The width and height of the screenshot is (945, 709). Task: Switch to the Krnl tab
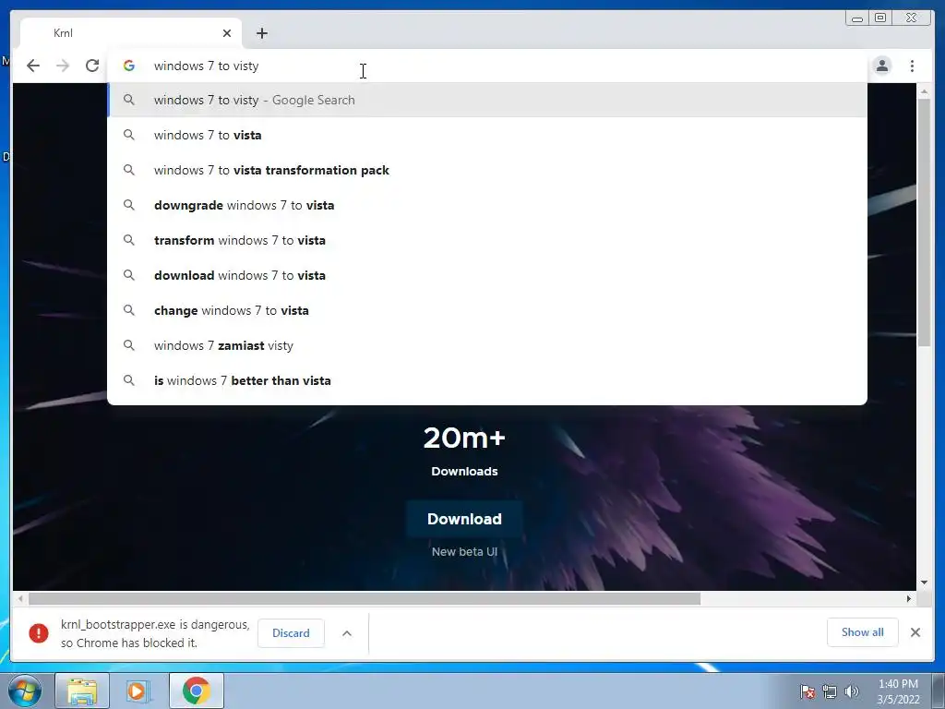pos(130,33)
